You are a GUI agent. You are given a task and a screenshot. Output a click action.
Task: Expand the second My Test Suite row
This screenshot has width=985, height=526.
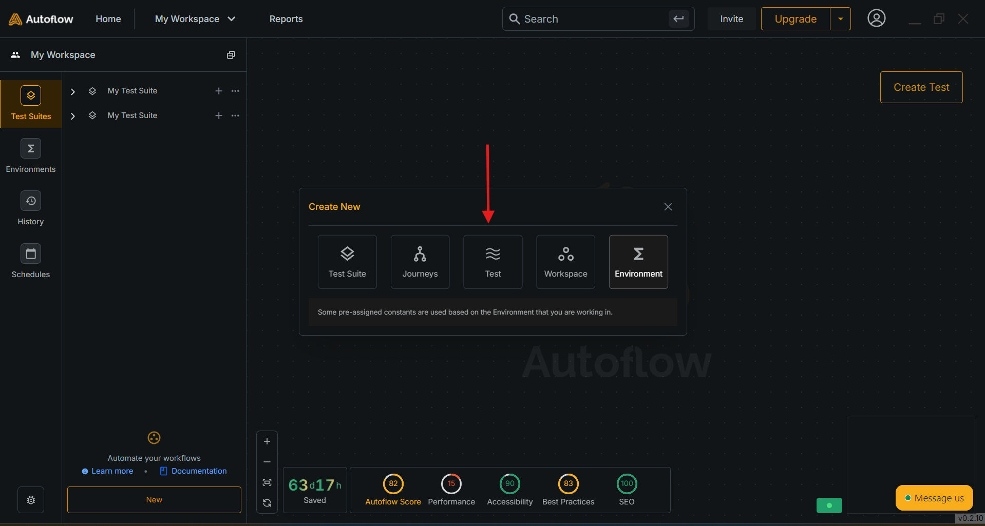(x=73, y=116)
